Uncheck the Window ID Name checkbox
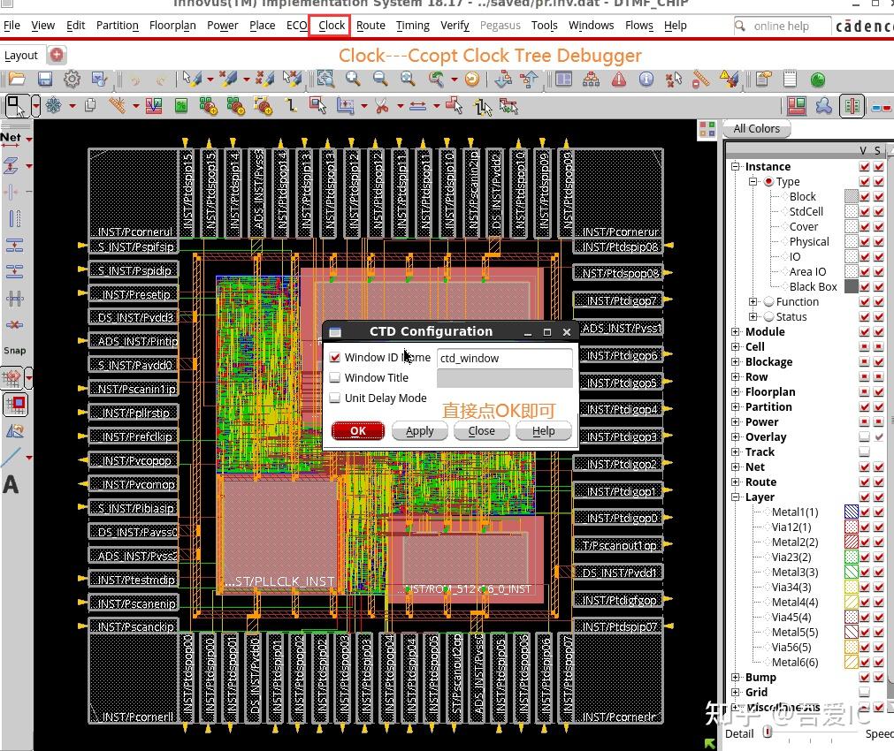Viewport: 894px width, 751px height. (334, 358)
